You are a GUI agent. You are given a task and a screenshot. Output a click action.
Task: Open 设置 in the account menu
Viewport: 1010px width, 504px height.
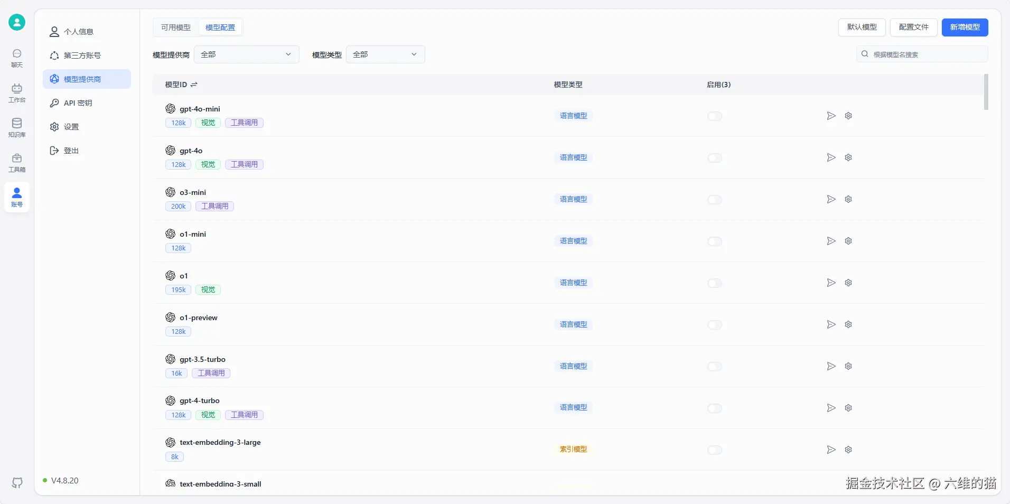click(87, 127)
